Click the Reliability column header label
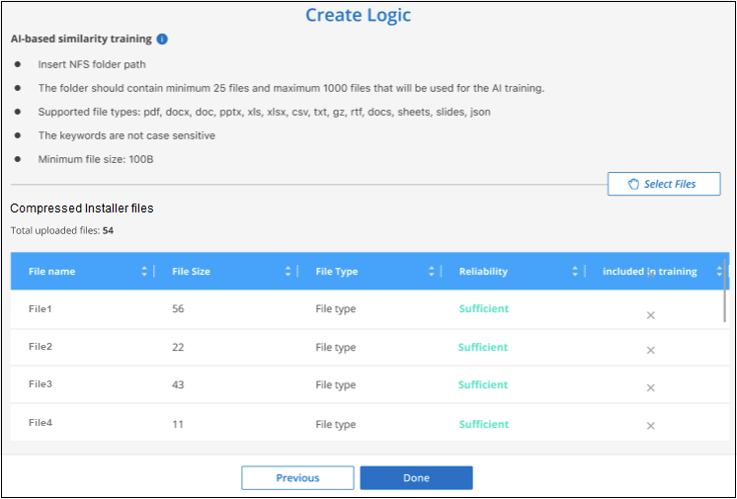 pos(483,272)
